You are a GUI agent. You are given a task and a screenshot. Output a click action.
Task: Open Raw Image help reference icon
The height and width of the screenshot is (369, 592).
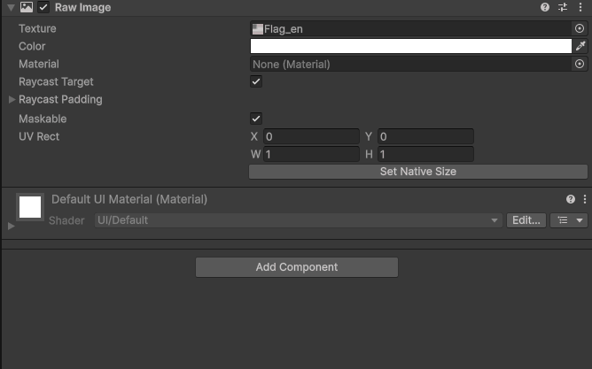click(x=545, y=7)
